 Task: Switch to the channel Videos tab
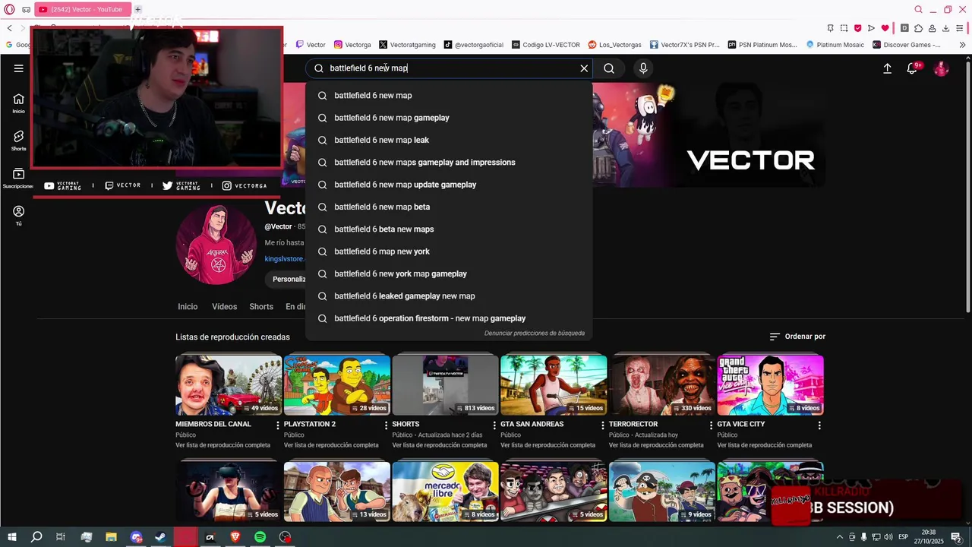pos(224,307)
